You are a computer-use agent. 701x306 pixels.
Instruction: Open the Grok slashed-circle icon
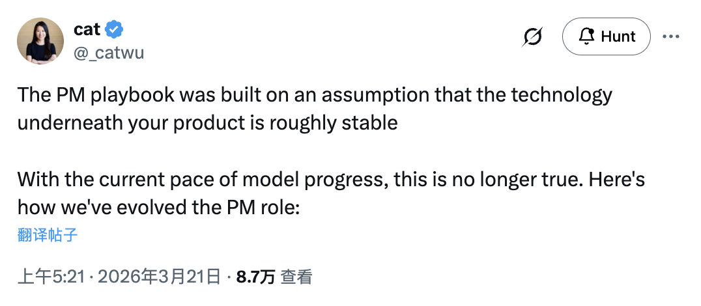pyautogui.click(x=532, y=36)
